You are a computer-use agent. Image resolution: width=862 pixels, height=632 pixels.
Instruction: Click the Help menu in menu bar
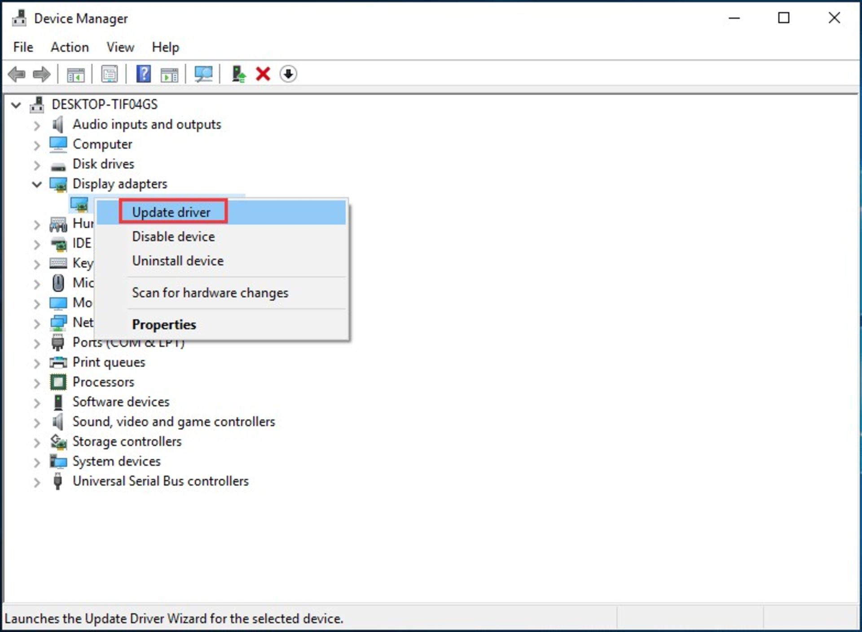(x=166, y=47)
